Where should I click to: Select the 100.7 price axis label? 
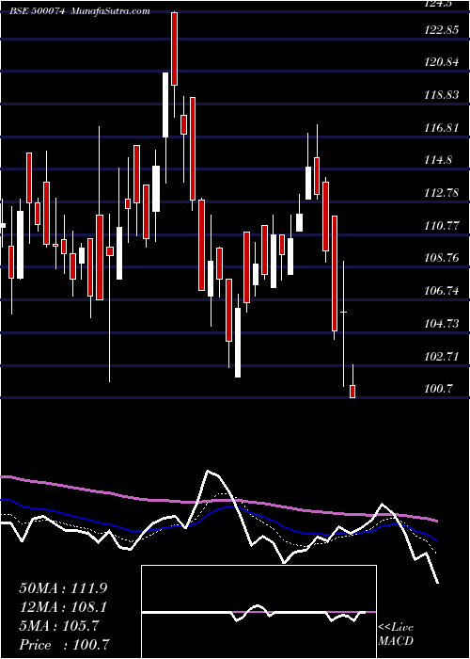coord(439,389)
